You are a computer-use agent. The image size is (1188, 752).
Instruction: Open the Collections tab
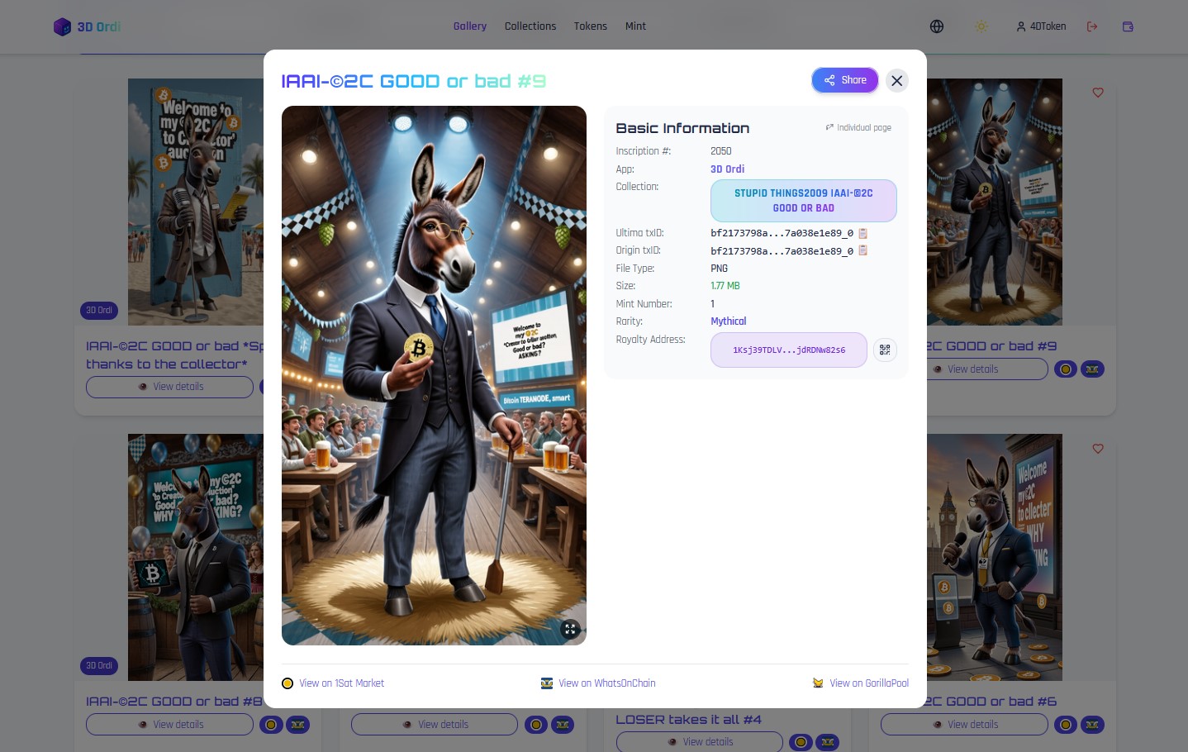tap(530, 26)
